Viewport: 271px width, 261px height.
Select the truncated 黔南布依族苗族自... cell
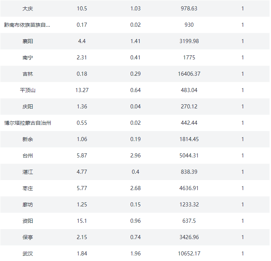pyautogui.click(x=27, y=25)
